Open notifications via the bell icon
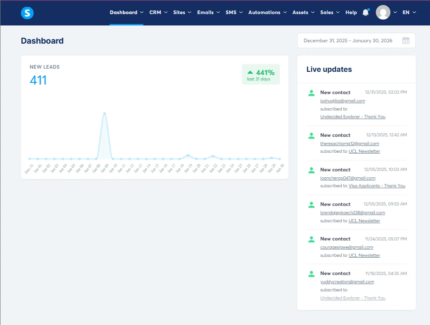The image size is (430, 325). (365, 12)
